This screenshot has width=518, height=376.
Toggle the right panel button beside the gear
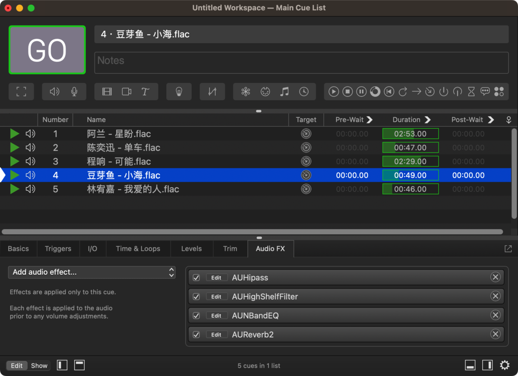[x=487, y=365]
